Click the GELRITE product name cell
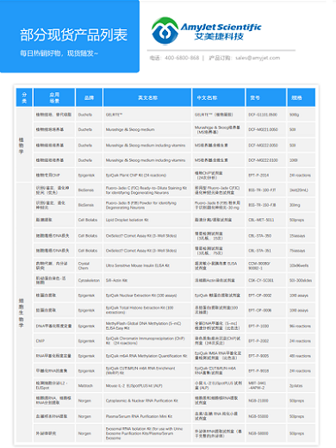 [147, 115]
